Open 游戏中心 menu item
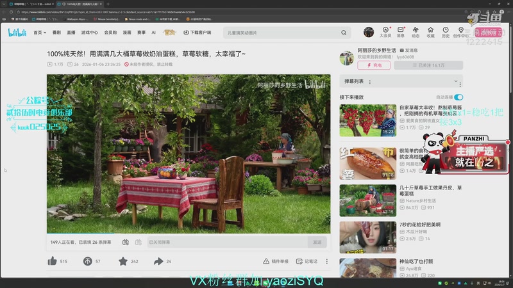Image resolution: width=513 pixels, height=288 pixels. coord(90,33)
